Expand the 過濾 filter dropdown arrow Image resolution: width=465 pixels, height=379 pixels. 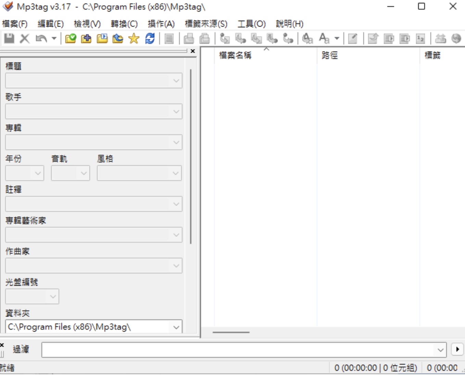point(440,350)
